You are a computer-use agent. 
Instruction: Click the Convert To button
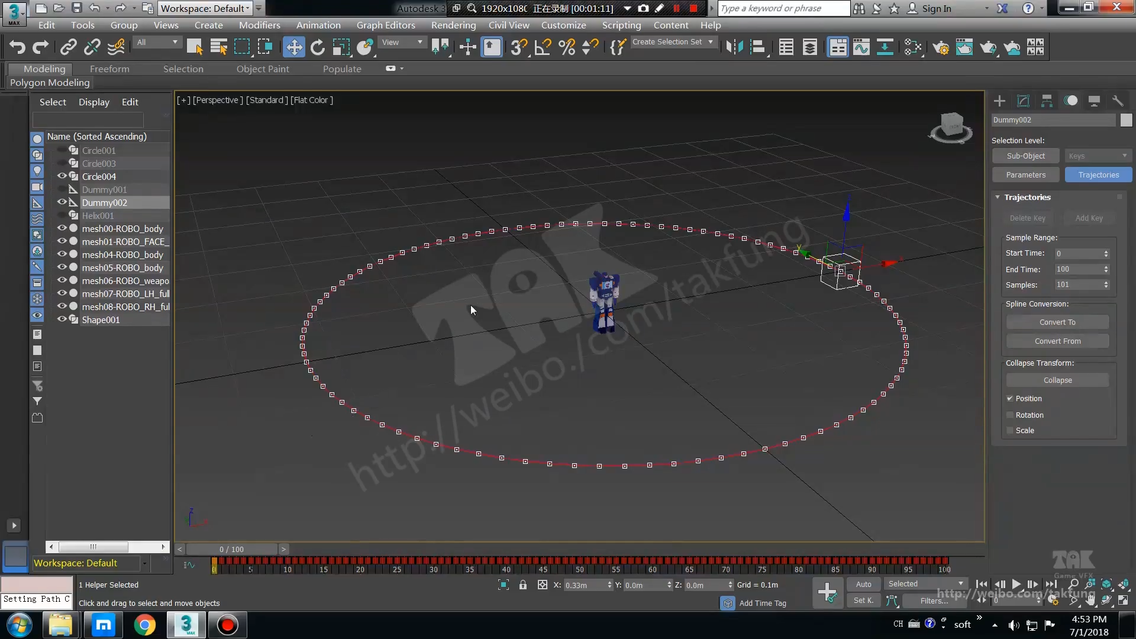1057,322
